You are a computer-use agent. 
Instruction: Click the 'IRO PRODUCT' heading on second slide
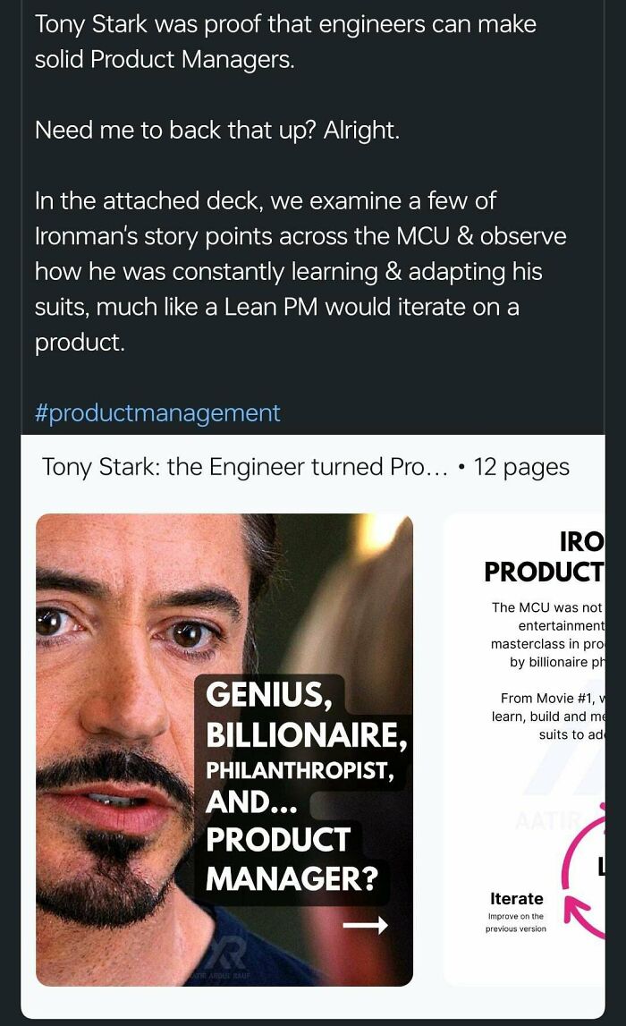coord(544,556)
